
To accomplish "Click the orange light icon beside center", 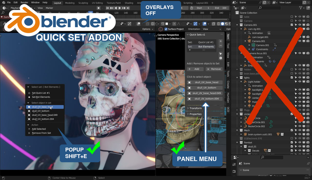I will [249, 98].
